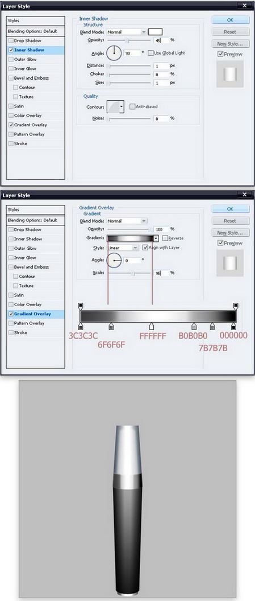Select the 6F6F6F gradient color stop
Image resolution: width=255 pixels, height=601 pixels.
pyautogui.click(x=111, y=326)
